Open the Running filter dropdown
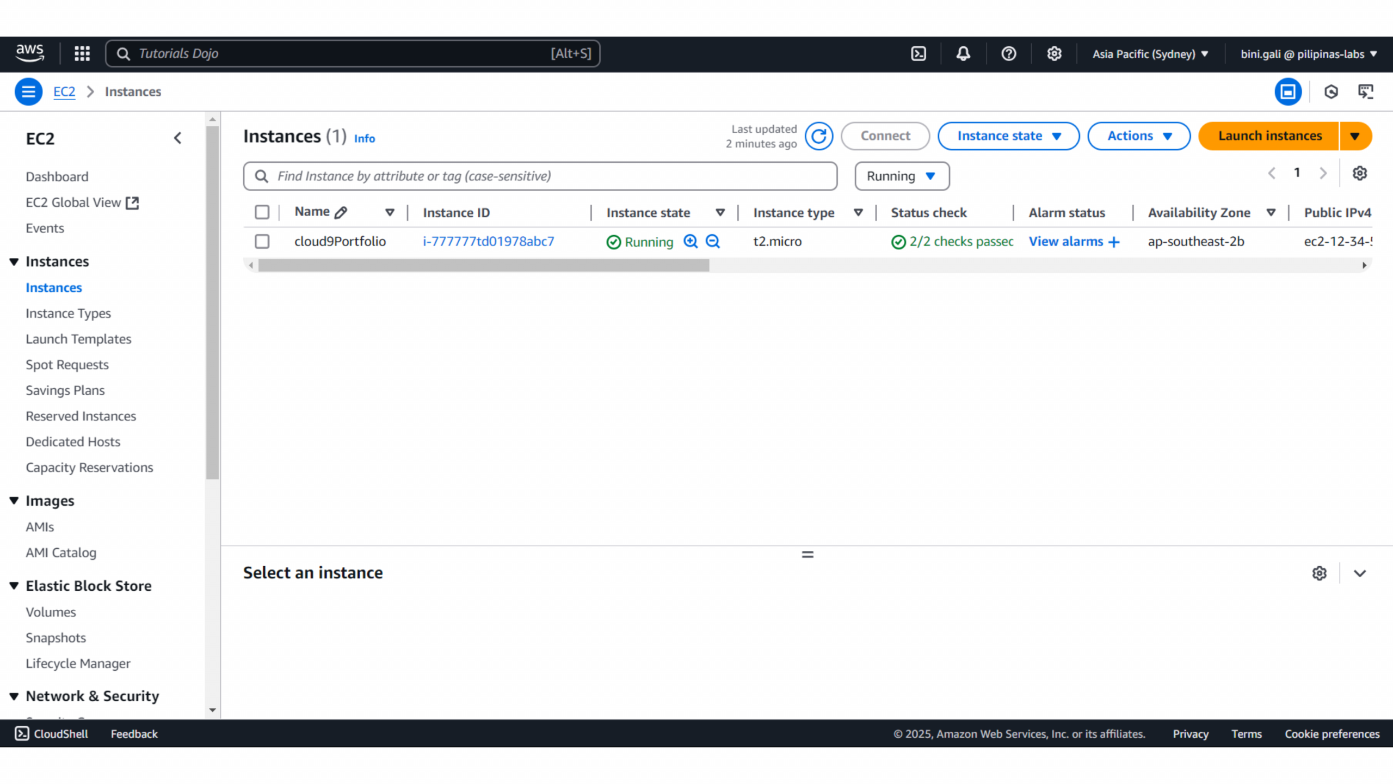The width and height of the screenshot is (1393, 784). pyautogui.click(x=902, y=176)
